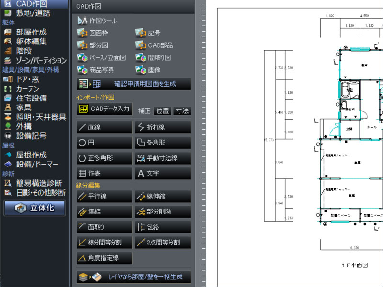Screen dimensions: 383x287
Task: Select the 折れ線 polyline tool
Action: (x=163, y=127)
